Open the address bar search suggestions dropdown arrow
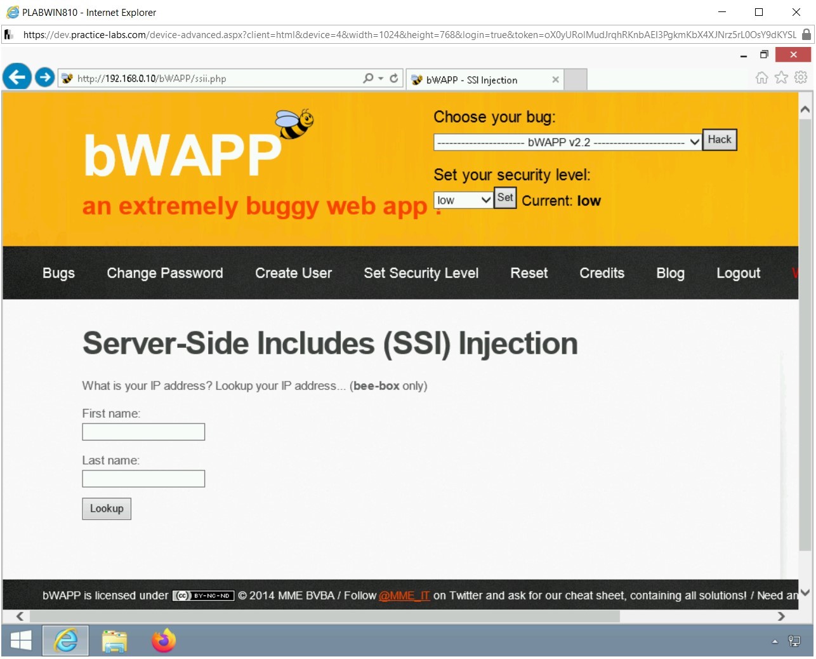 (x=380, y=77)
